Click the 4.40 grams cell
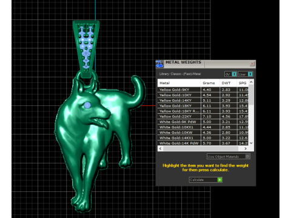 [x=210, y=90]
